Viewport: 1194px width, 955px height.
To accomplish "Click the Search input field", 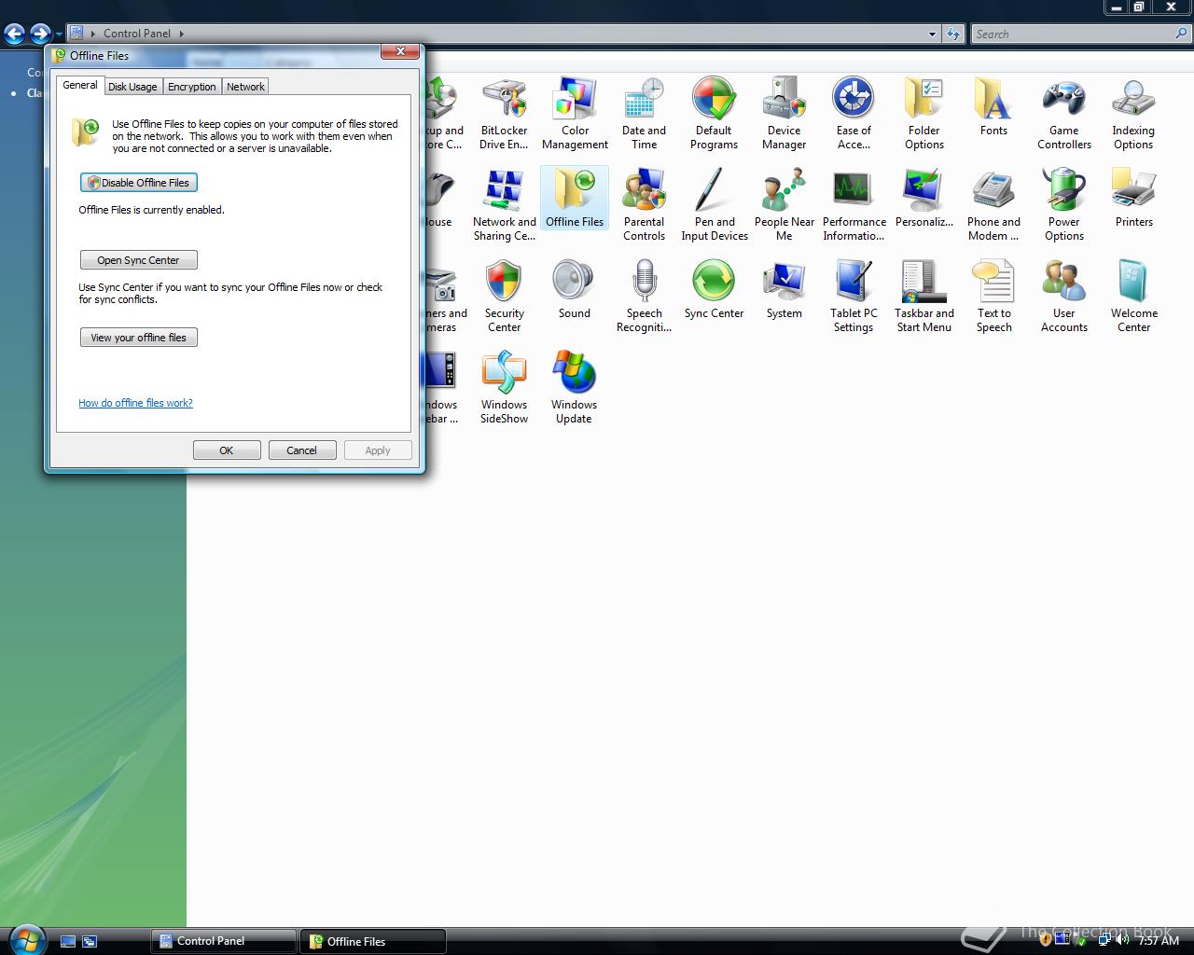I will click(1074, 34).
